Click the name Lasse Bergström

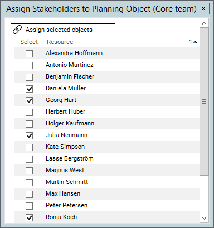[70, 158]
